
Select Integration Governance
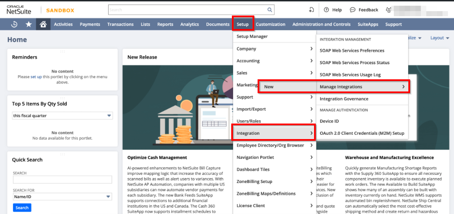point(344,99)
